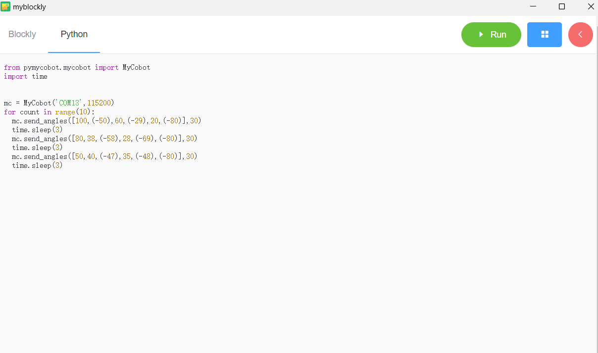Click the code editor scrollbar
This screenshot has height=353, width=598.
596,198
